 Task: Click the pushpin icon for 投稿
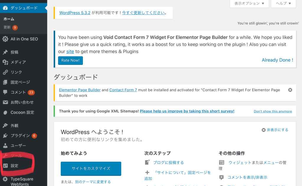[x=5, y=52]
